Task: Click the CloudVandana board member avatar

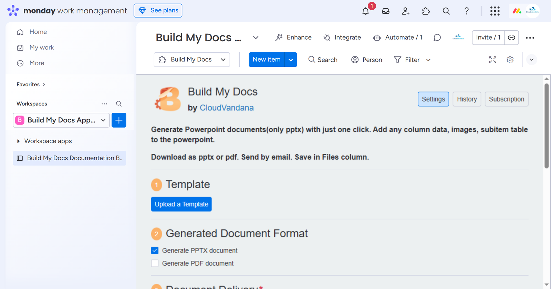Action: pyautogui.click(x=458, y=38)
